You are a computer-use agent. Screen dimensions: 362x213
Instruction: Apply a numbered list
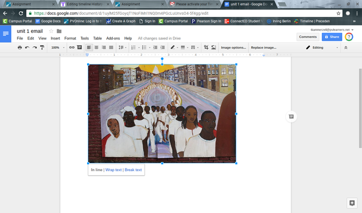coord(133,47)
